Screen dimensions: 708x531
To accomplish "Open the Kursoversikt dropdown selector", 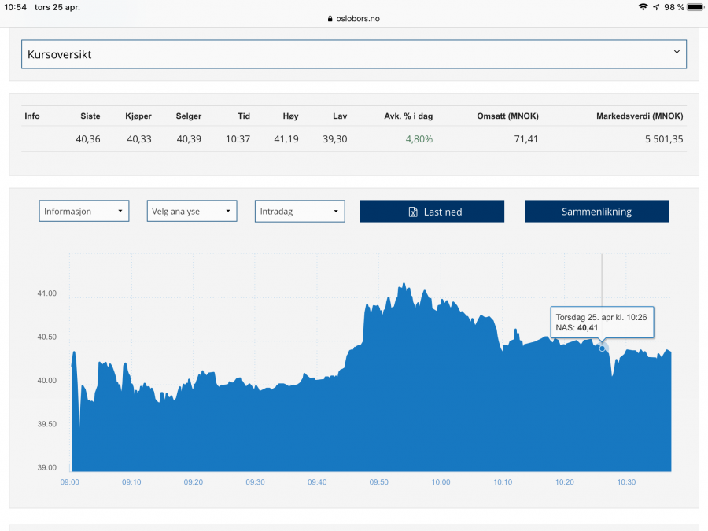I will [353, 54].
